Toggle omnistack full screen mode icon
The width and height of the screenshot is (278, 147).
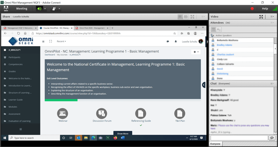click(x=50, y=41)
